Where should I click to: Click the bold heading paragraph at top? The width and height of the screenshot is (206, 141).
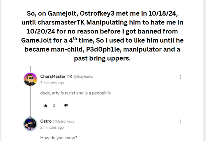pyautogui.click(x=102, y=36)
